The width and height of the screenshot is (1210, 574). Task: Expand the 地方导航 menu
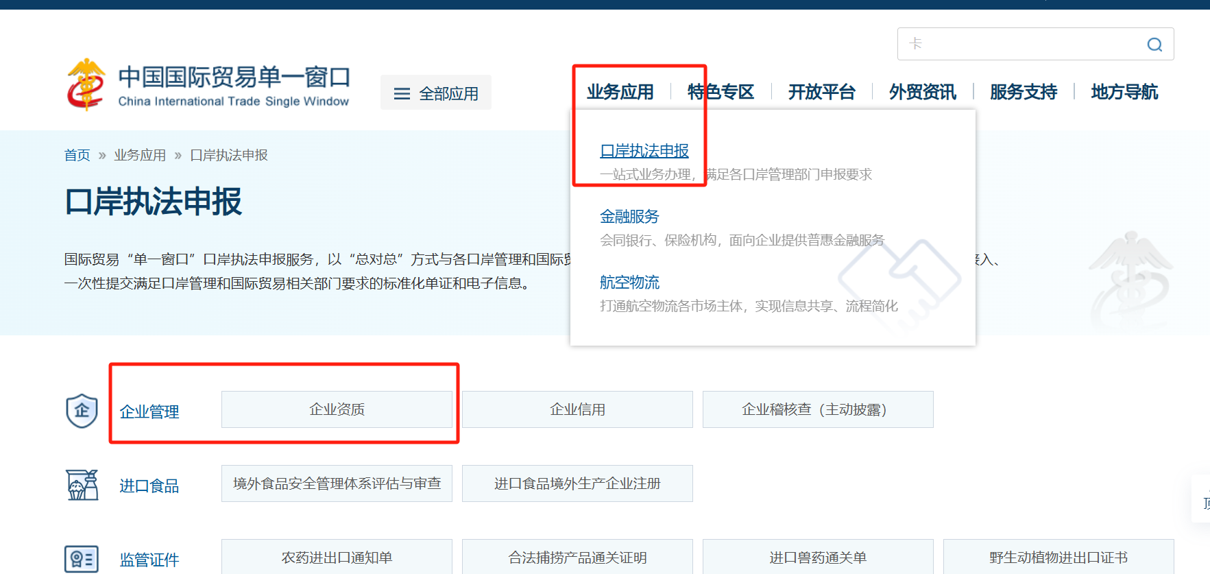click(x=1124, y=92)
